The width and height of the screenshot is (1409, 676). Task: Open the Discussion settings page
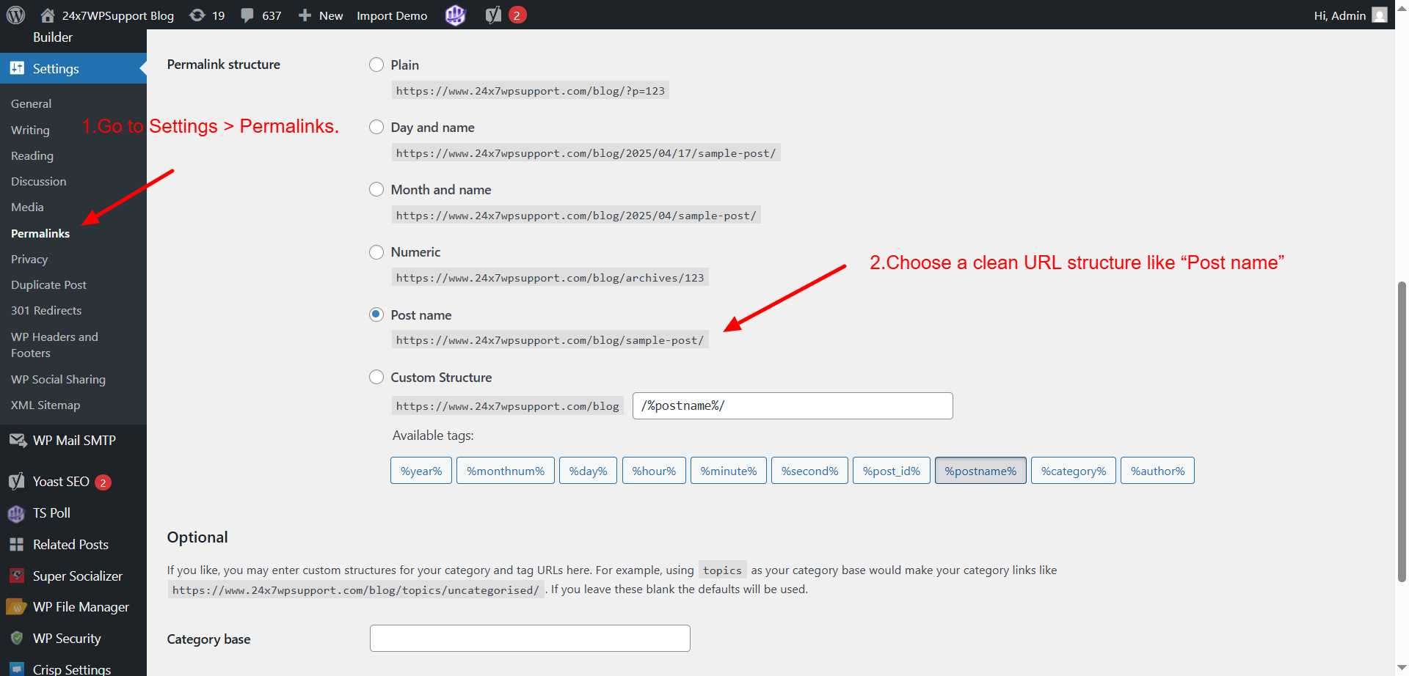[38, 181]
